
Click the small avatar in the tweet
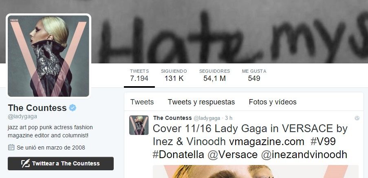coord(139,125)
